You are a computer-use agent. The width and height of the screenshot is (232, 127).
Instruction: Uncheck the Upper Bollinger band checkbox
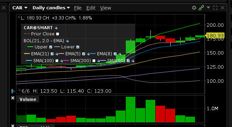click(51, 47)
